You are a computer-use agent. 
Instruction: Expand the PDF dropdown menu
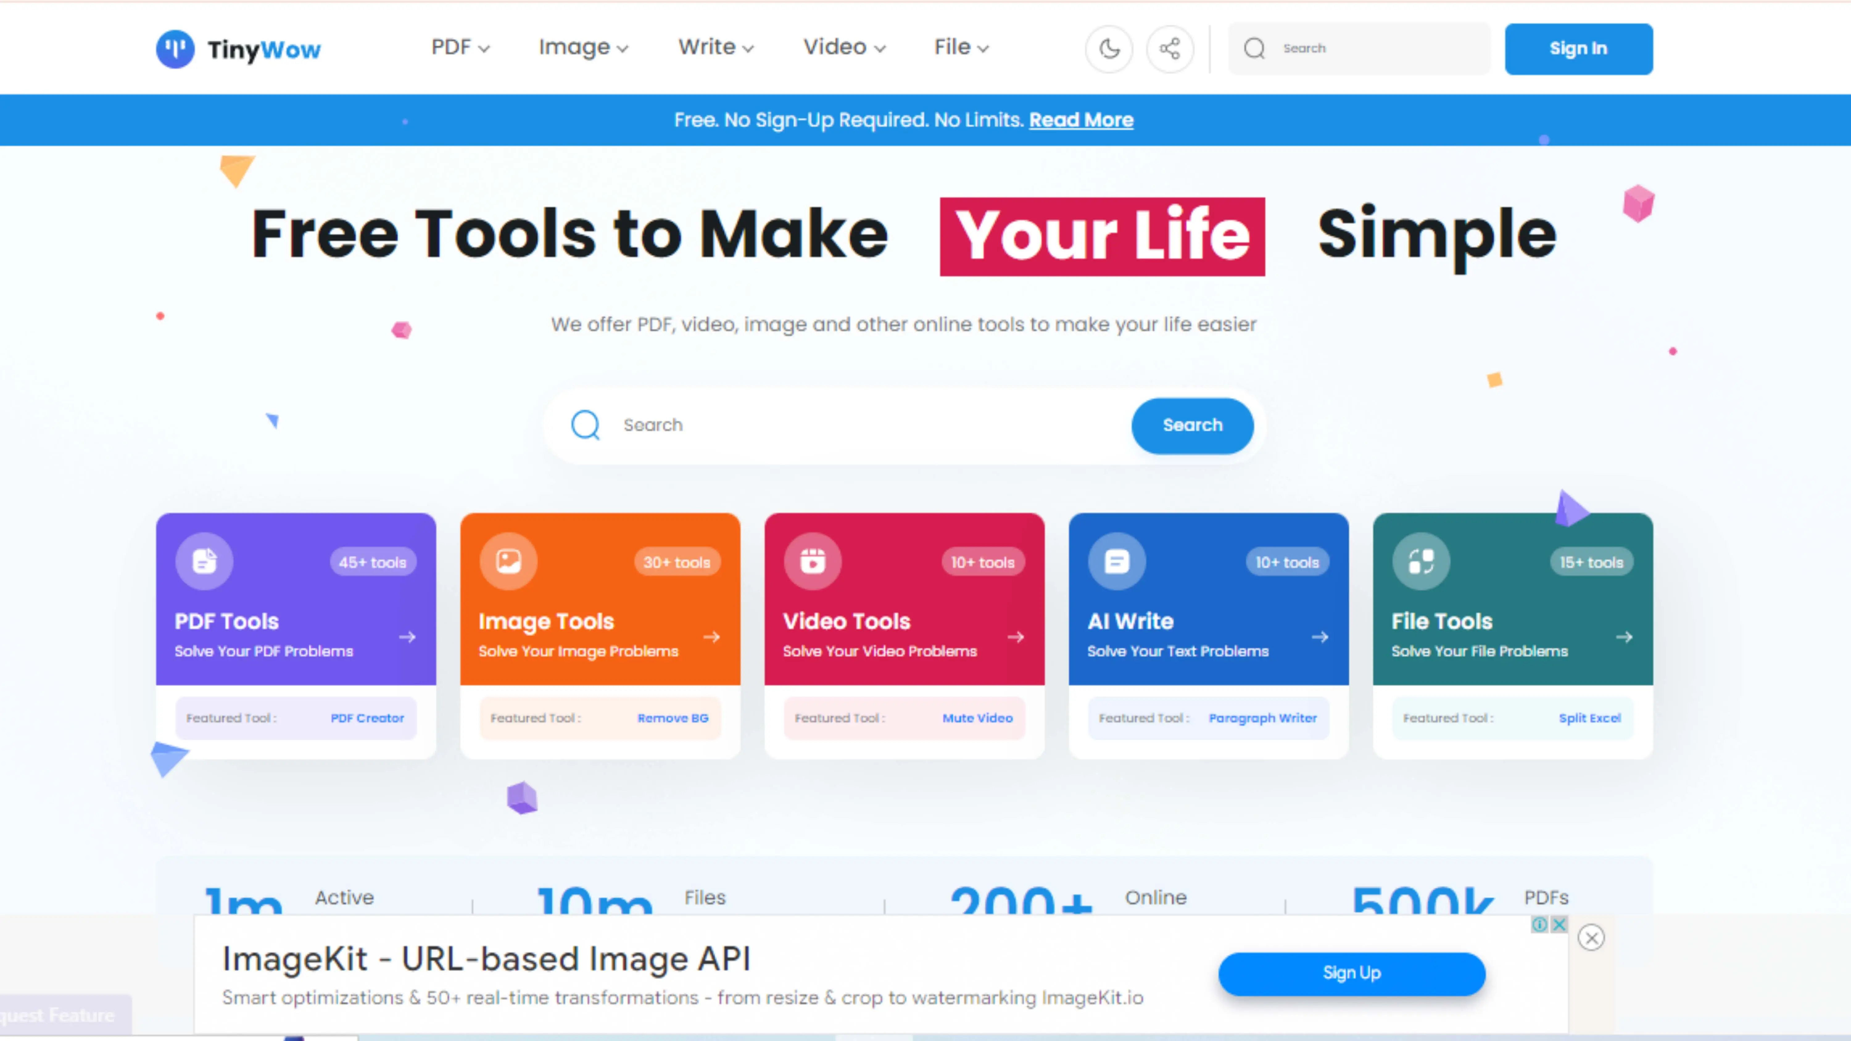tap(461, 48)
